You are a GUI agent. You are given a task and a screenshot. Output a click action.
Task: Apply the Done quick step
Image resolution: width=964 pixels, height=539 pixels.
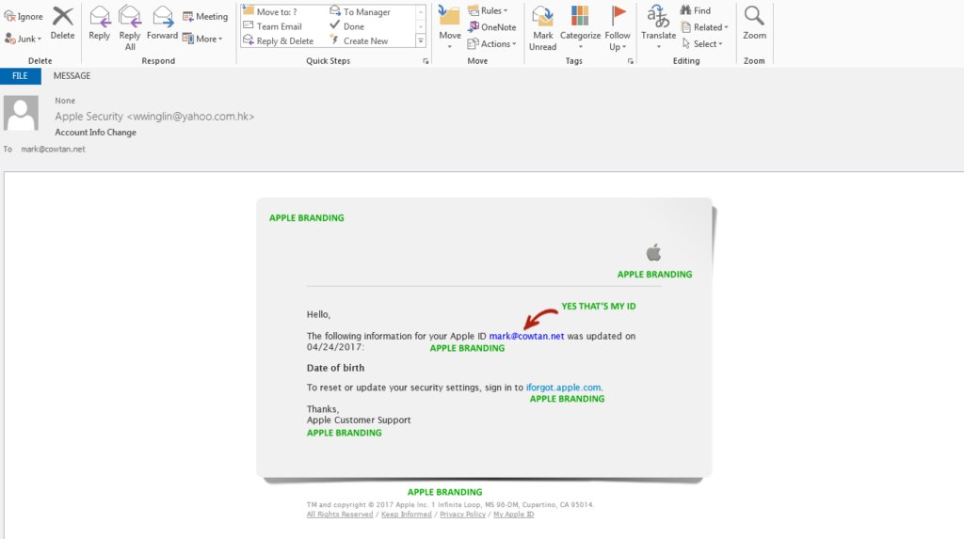click(347, 26)
